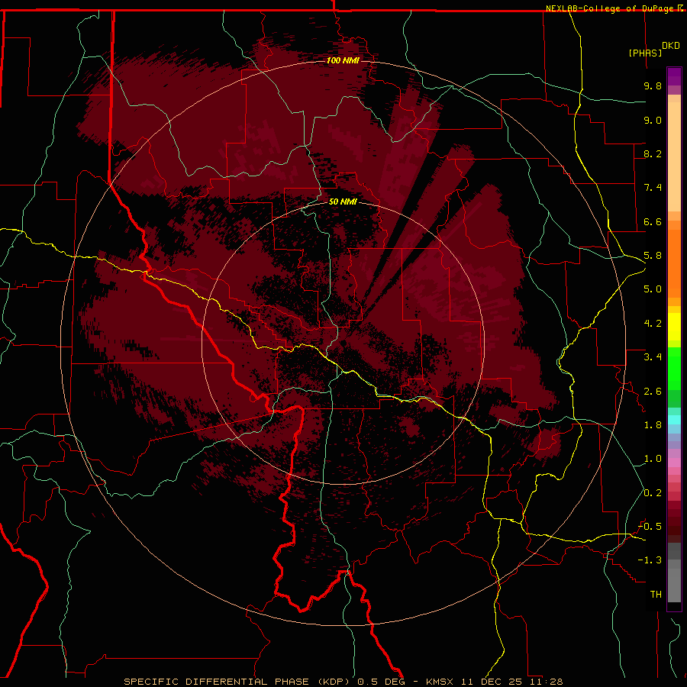Click the dark orange segment of color bar
This screenshot has height=687, width=687.
pos(674,264)
